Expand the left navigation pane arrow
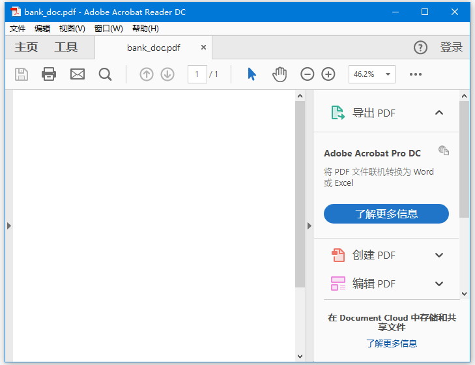 (9, 226)
